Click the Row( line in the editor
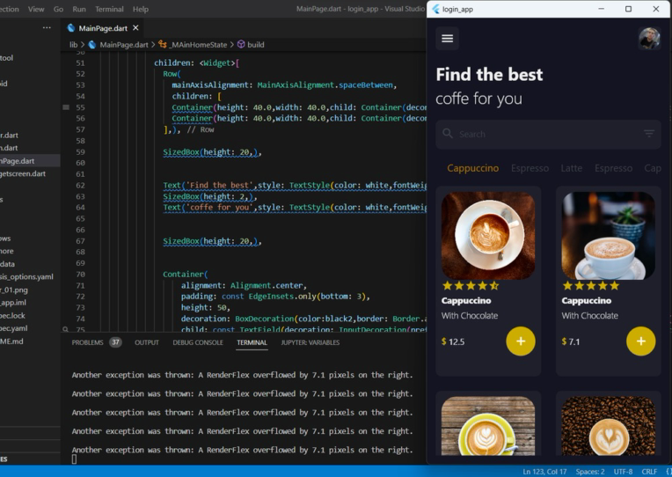 (x=172, y=74)
